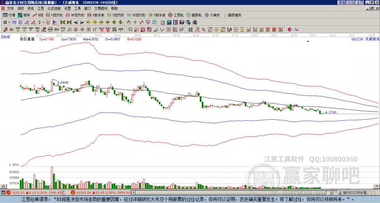Click the black left arrow icon

click(76, 23)
